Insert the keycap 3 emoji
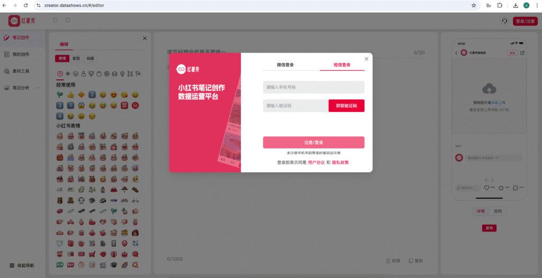This screenshot has width=542, height=278. (60, 105)
